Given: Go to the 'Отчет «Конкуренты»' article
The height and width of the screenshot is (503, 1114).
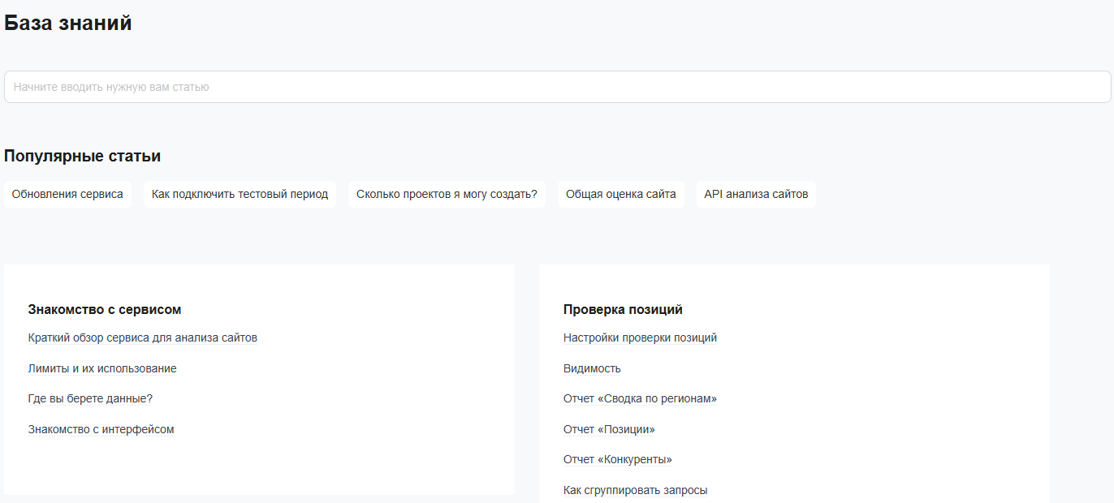Looking at the screenshot, I should 618,459.
